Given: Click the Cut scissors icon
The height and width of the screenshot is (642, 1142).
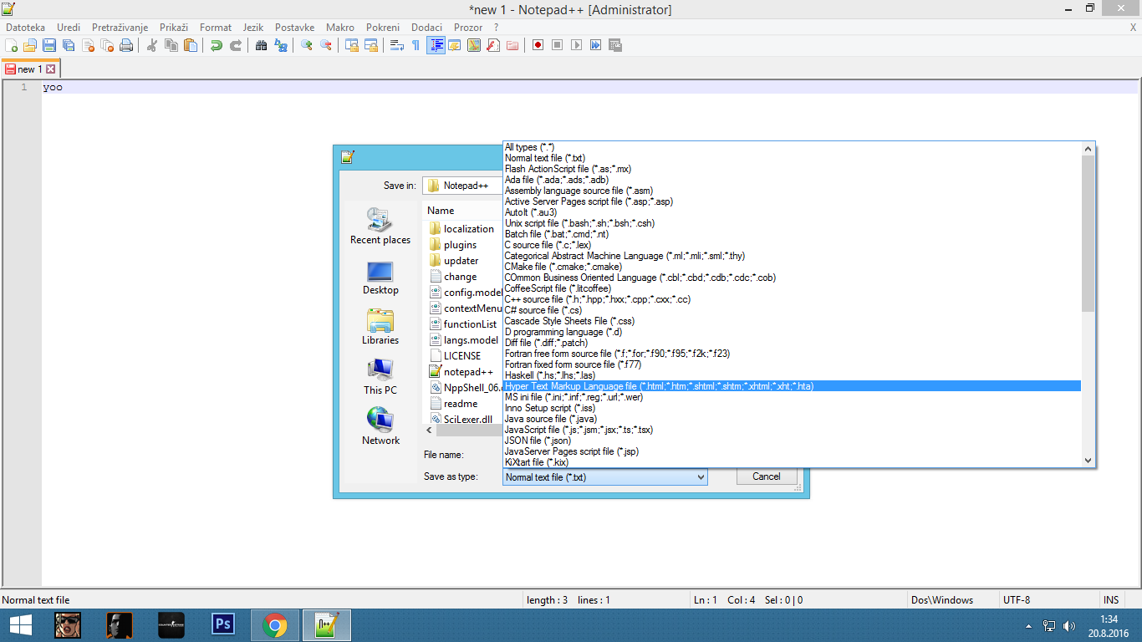Looking at the screenshot, I should coord(152,45).
